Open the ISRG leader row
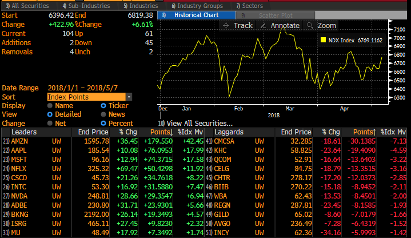This screenshot has width=411, height=238. point(103,224)
